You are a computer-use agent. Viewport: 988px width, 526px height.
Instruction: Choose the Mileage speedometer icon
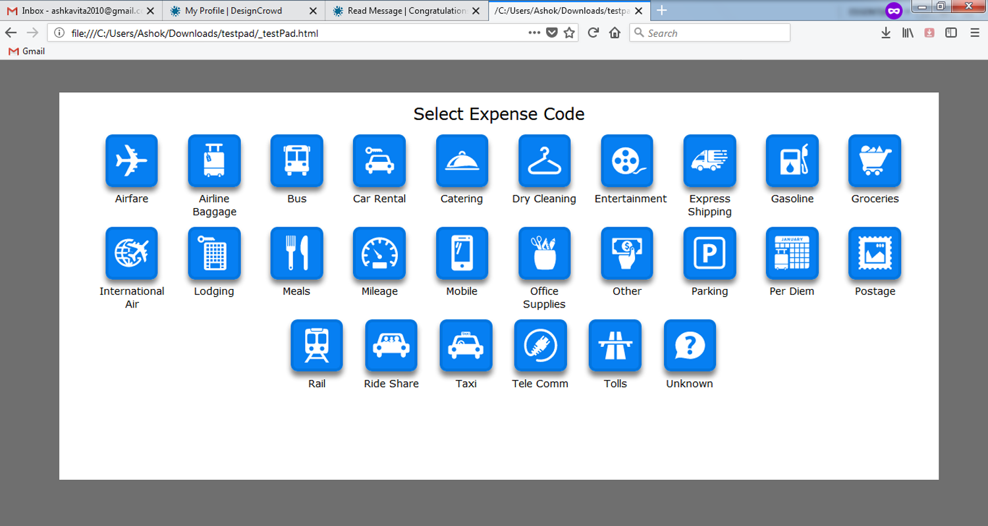coord(379,253)
